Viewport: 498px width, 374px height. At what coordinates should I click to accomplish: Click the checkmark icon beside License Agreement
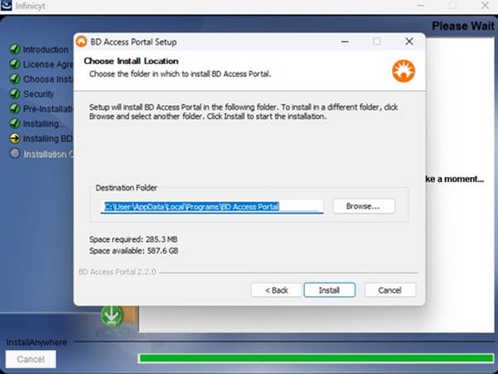click(14, 65)
